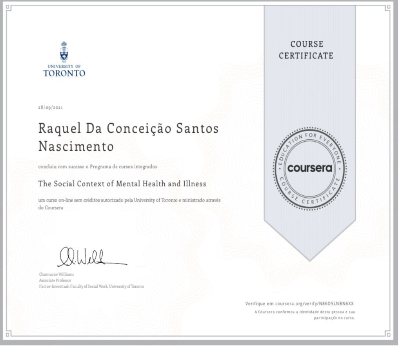Click the bottom-right corner border ornament
Viewport: 400px width, 346px height.
tap(388, 334)
